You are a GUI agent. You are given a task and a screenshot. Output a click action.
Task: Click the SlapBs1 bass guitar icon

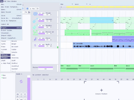[35, 27]
